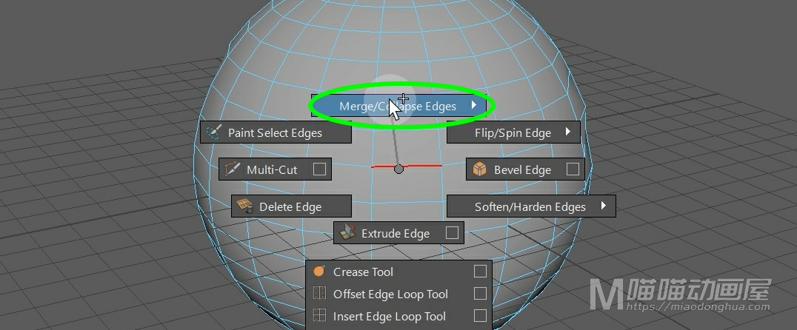Expand the Merge/Collapse Edges submenu arrow
This screenshot has height=330, width=797.
(x=474, y=105)
